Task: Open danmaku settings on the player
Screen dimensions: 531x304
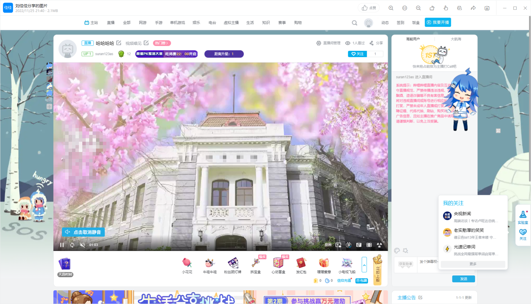Action: pos(359,245)
